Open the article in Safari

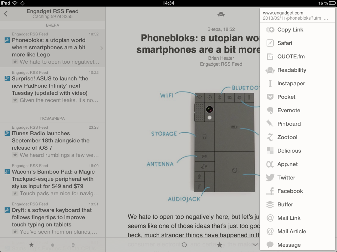pos(298,43)
